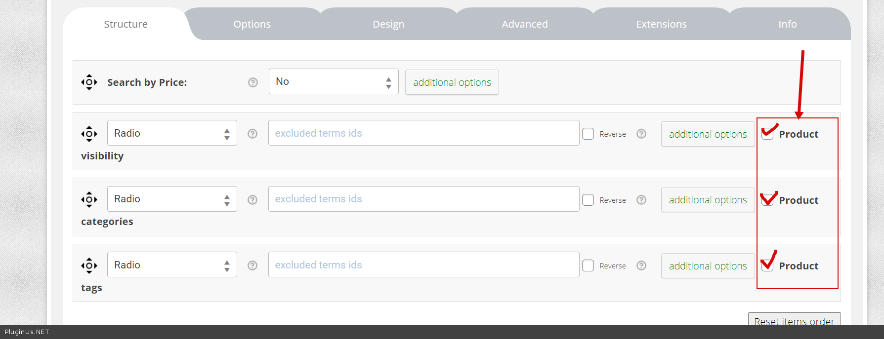Screen dimensions: 884x339
Task: Toggle the Product checkbox for categories
Action: pos(767,200)
